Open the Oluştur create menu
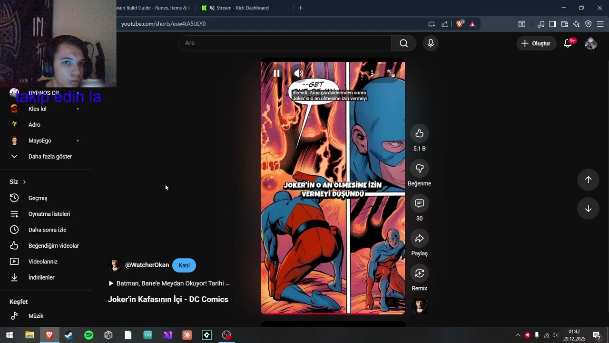The width and height of the screenshot is (609, 343). point(536,43)
